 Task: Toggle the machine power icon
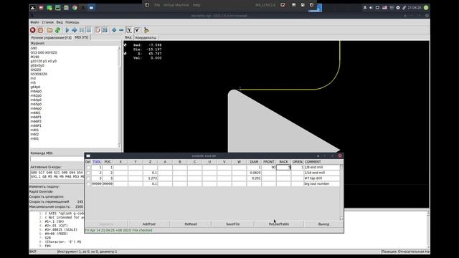coord(40,30)
